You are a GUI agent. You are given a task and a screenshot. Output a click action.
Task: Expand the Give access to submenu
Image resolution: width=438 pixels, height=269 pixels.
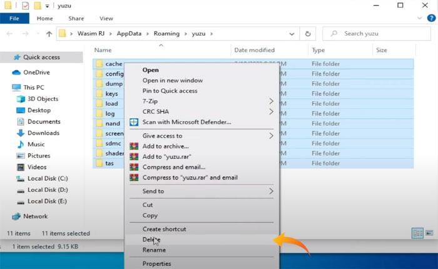271,136
